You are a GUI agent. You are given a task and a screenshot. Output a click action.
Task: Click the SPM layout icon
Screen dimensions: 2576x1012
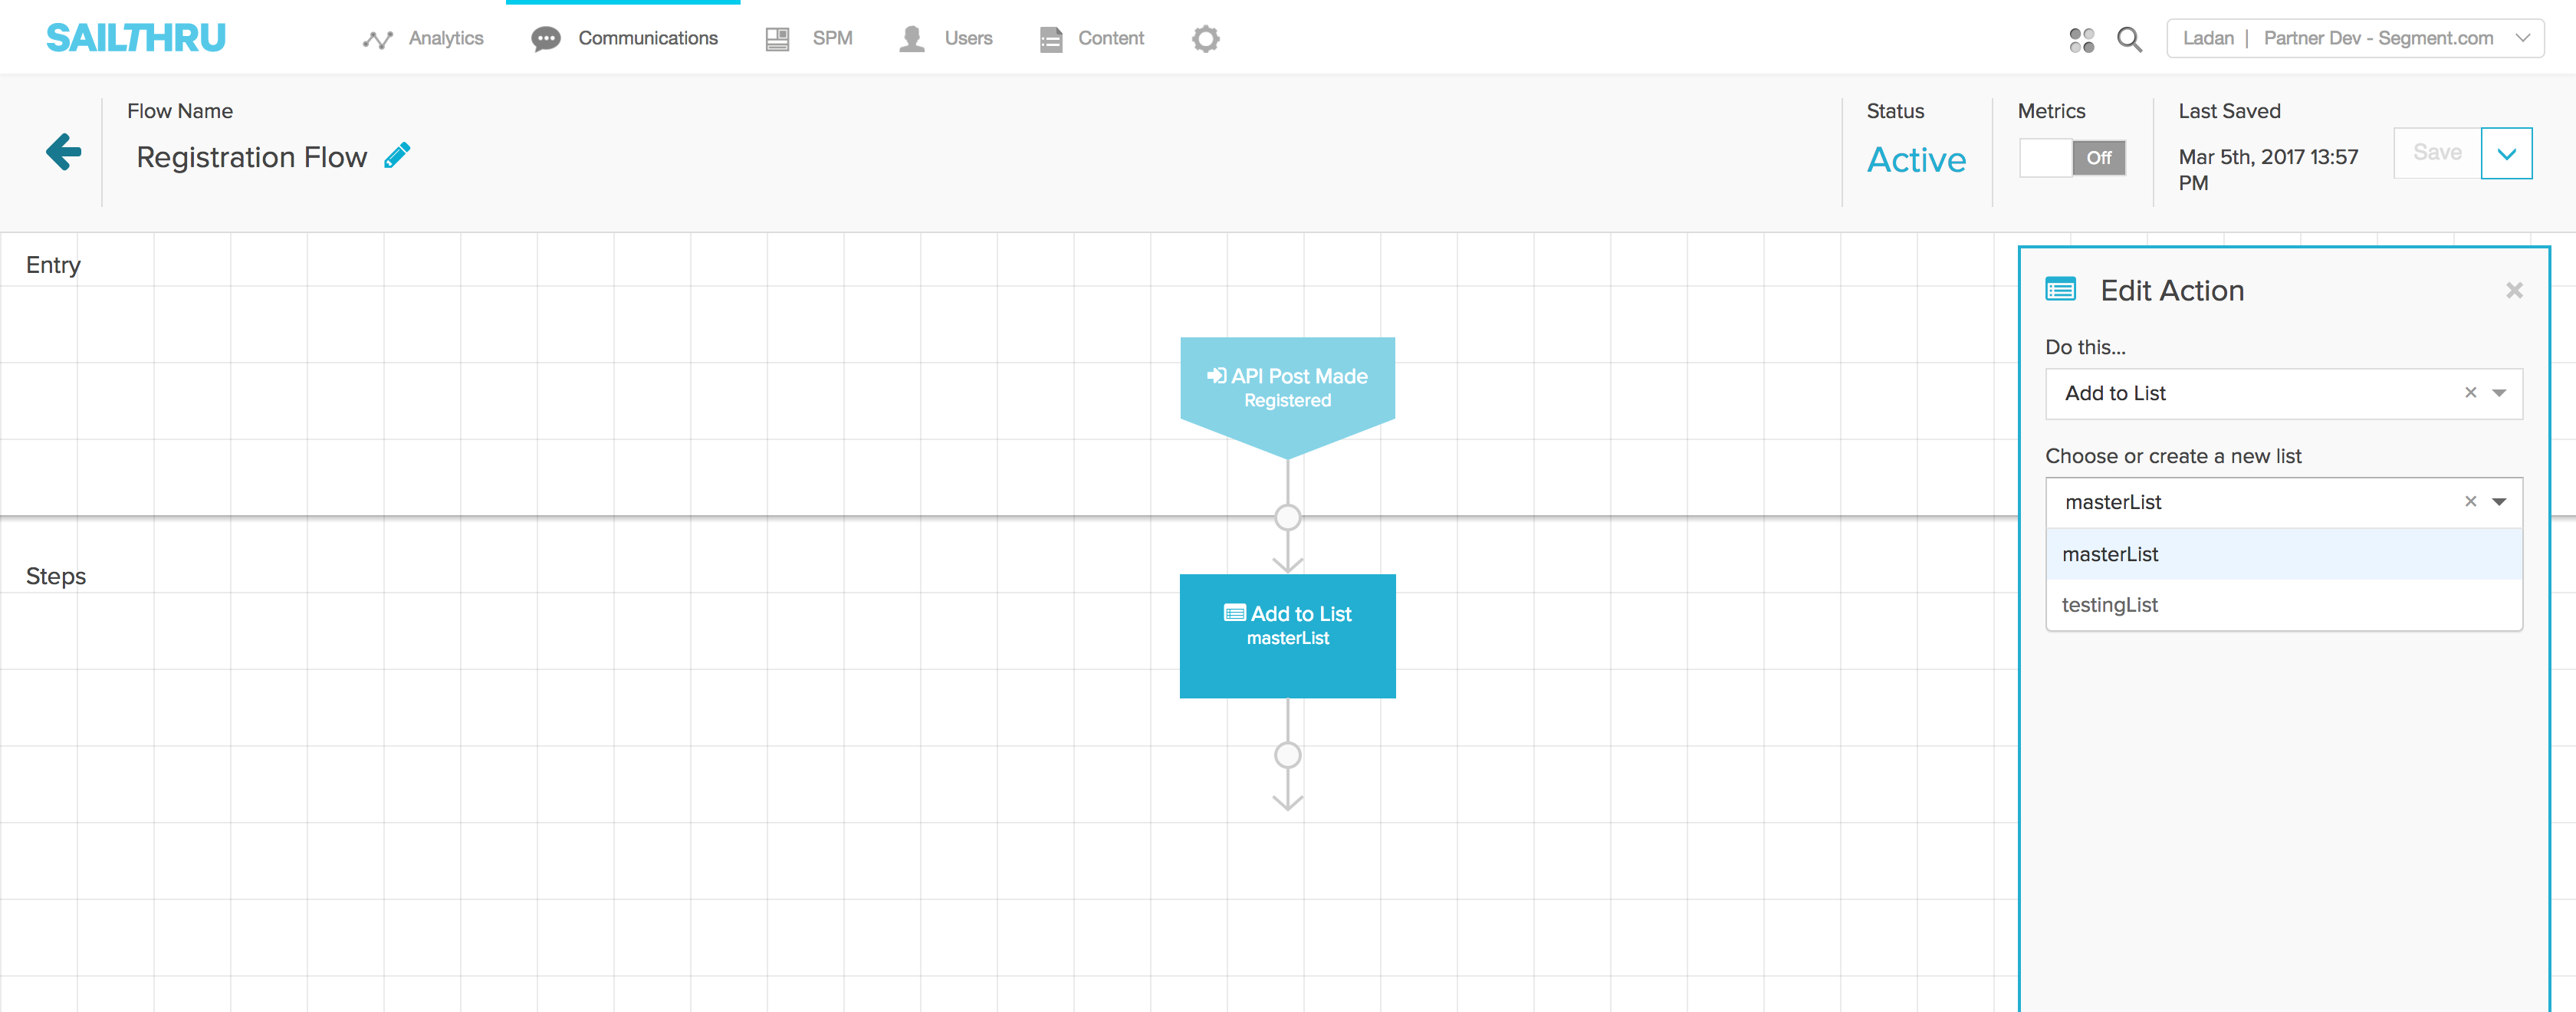pos(777,39)
